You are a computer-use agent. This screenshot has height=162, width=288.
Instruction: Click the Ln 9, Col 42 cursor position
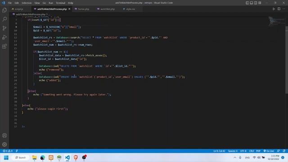coord(219,151)
